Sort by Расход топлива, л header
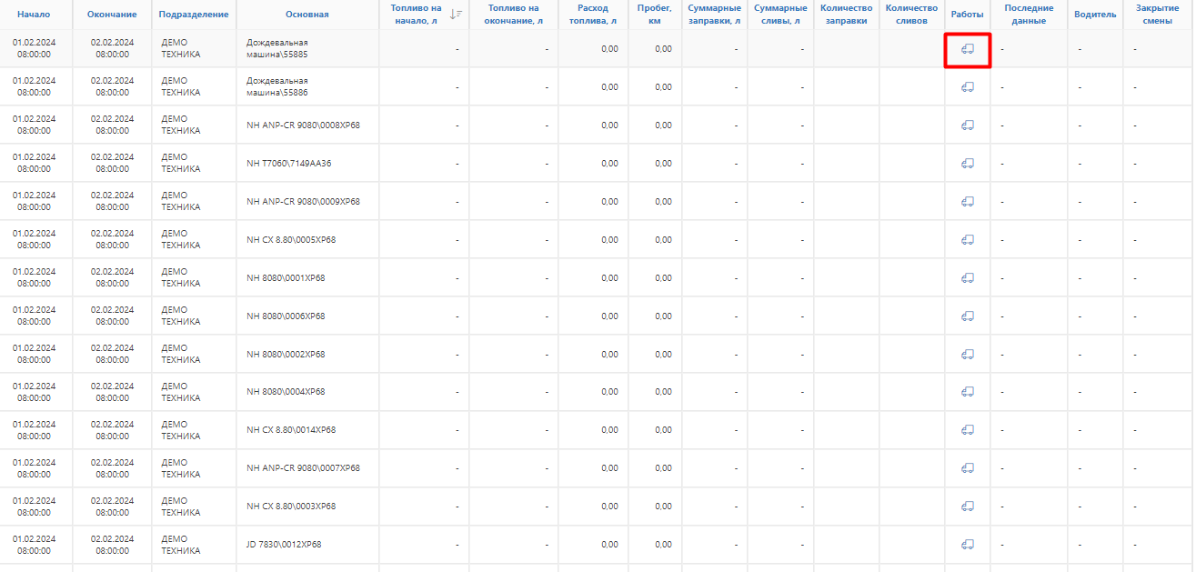 point(593,14)
